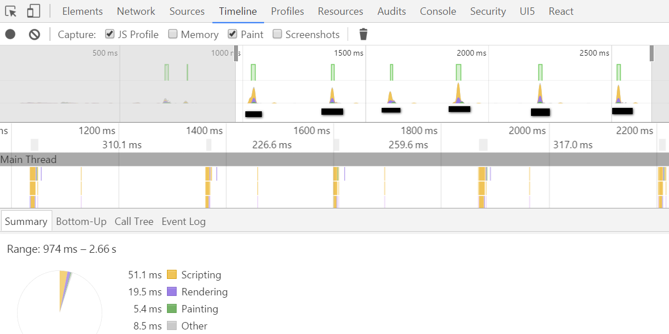Show the Event Log tab
The width and height of the screenshot is (669, 334).
point(183,222)
